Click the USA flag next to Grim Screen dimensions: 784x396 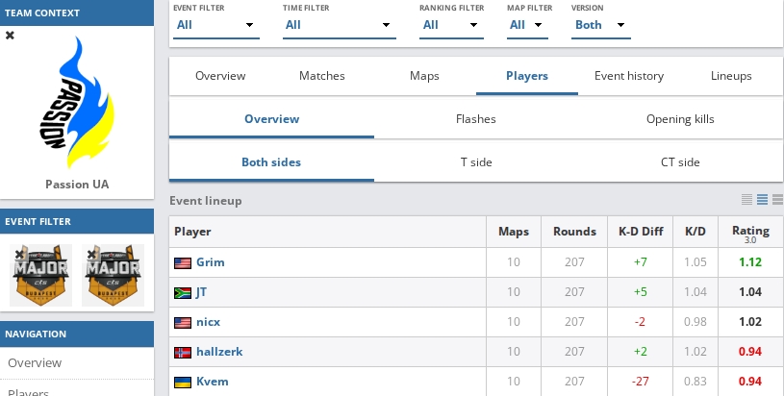[183, 262]
